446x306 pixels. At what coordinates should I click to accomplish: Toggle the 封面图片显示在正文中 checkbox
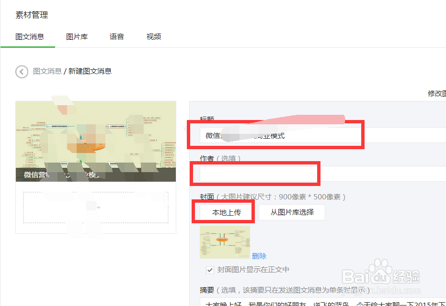click(210, 270)
